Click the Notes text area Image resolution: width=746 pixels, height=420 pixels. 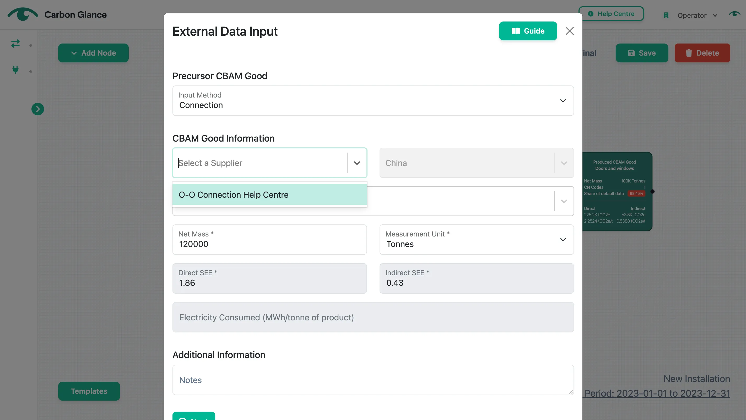(x=373, y=380)
